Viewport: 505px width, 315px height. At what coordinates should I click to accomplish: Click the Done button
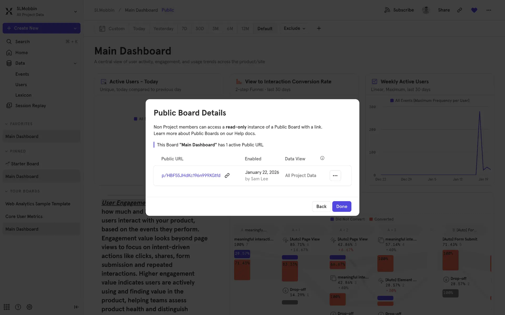pos(341,206)
